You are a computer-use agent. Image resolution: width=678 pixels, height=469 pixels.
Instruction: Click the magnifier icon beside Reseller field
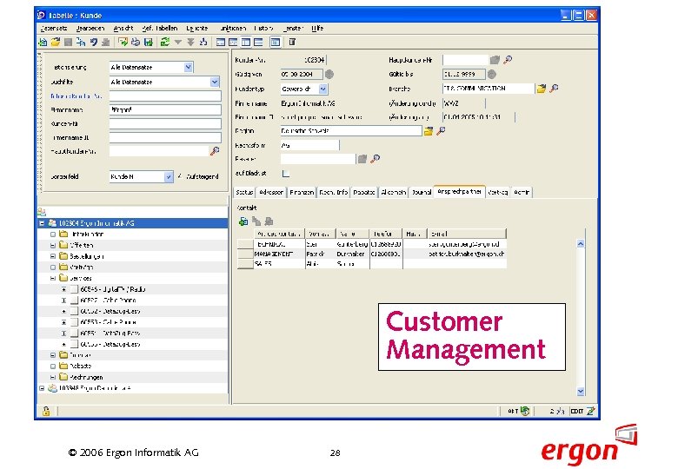375,159
